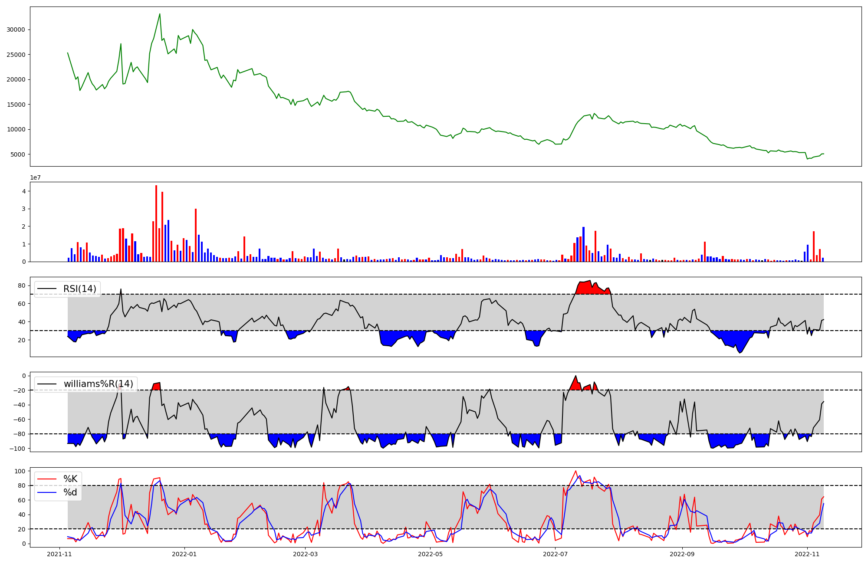This screenshot has height=564, width=868.
Task: Click the %d legend entry
Action: click(70, 492)
